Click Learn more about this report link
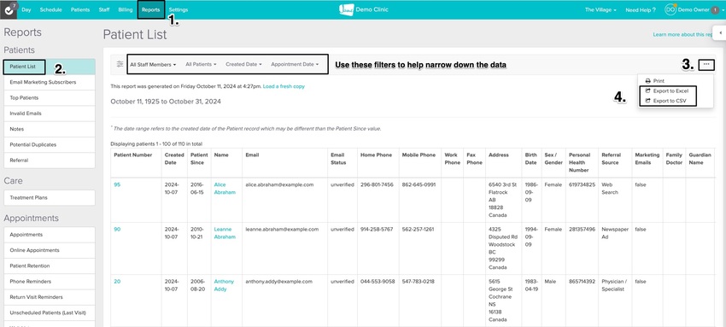This screenshot has width=726, height=327. coord(683,35)
